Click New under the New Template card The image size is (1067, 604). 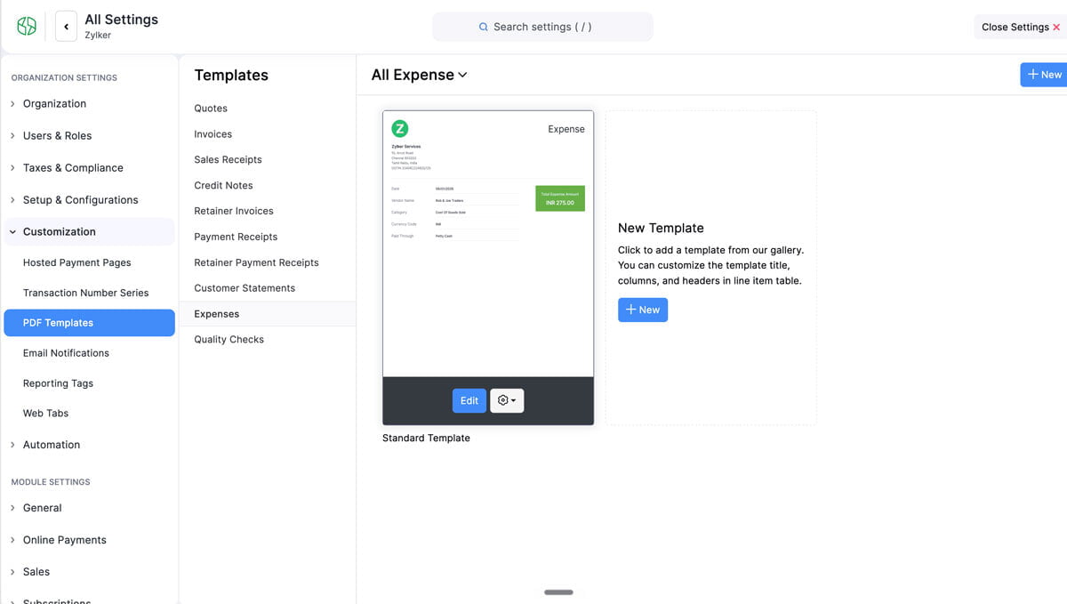[x=643, y=310]
